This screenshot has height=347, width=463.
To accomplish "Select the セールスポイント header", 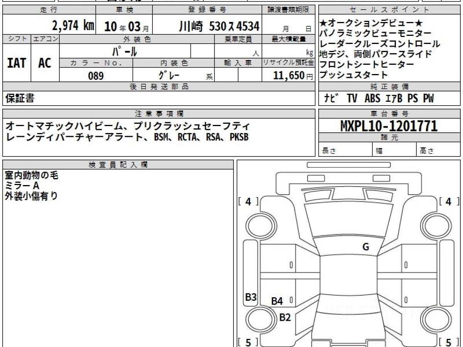I will click(389, 10).
